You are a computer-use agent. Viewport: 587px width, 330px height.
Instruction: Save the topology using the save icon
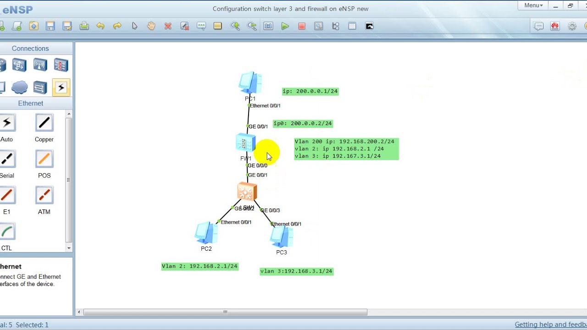(x=50, y=26)
